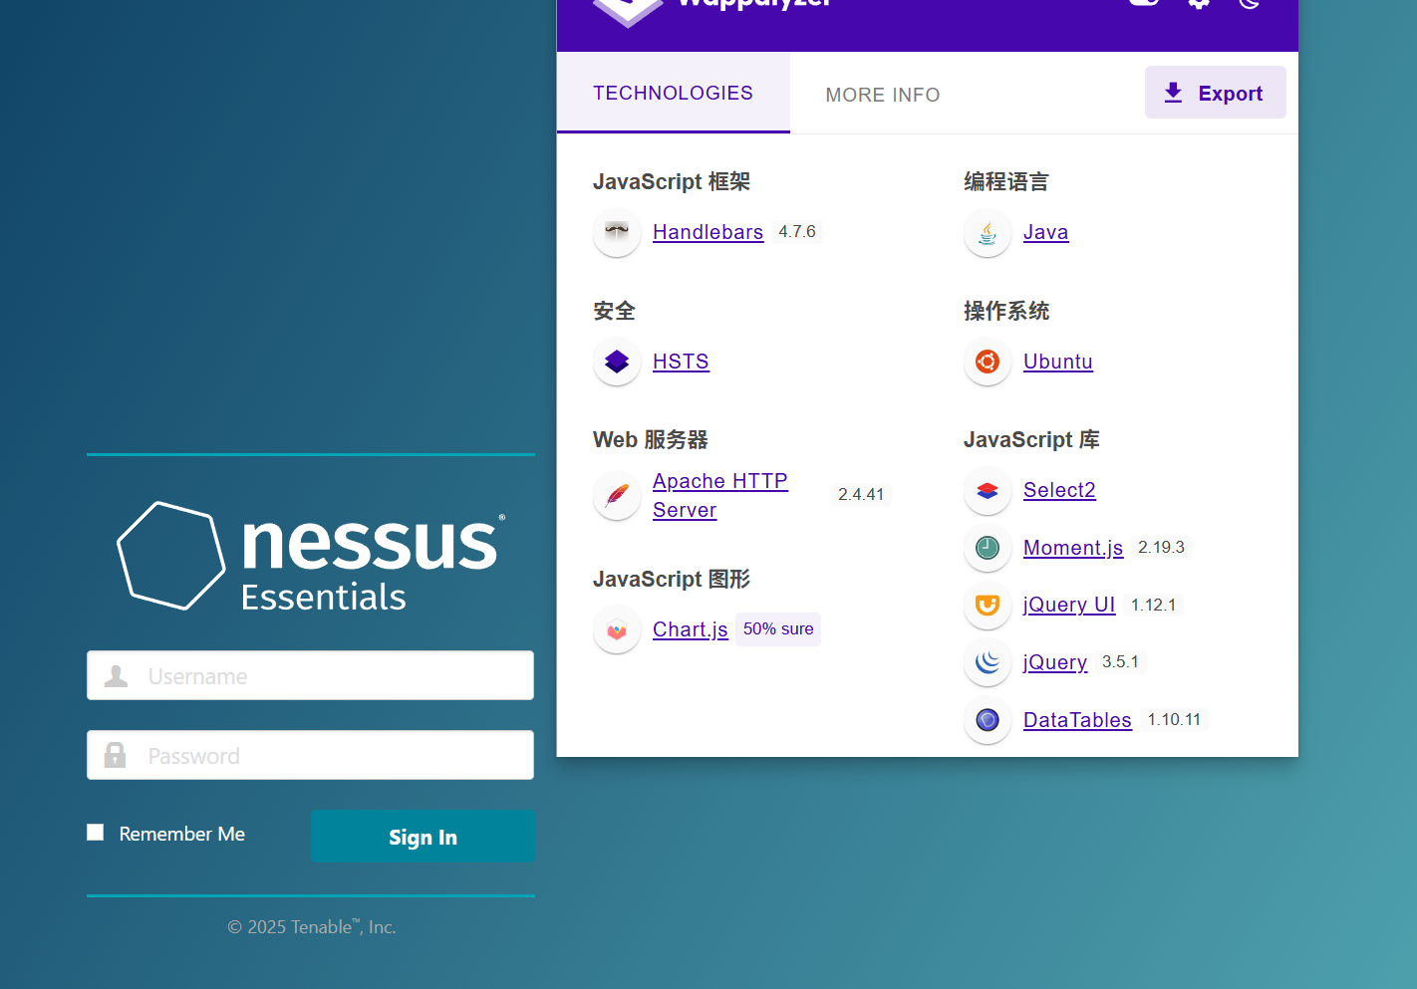
Task: Click the jQuery swirl icon
Action: 988,662
